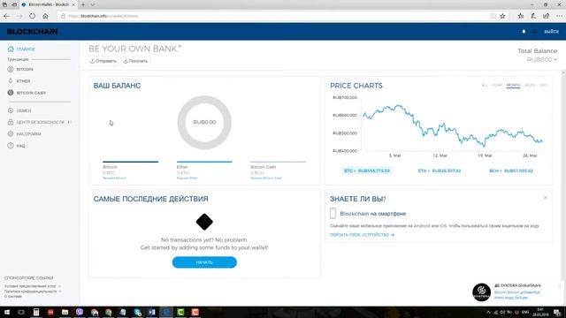Show the ETH price chart
Viewport: 566px width, 318px height.
440,170
